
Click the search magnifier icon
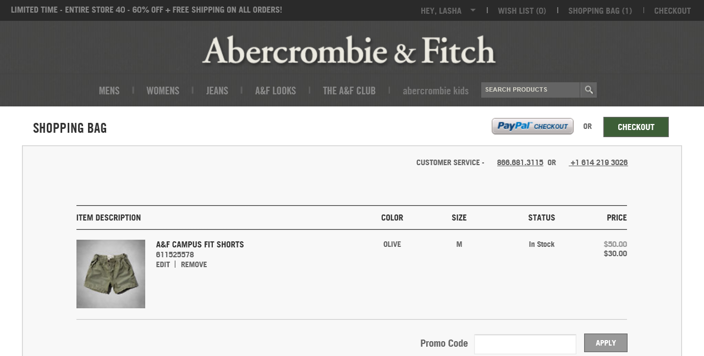coord(588,90)
